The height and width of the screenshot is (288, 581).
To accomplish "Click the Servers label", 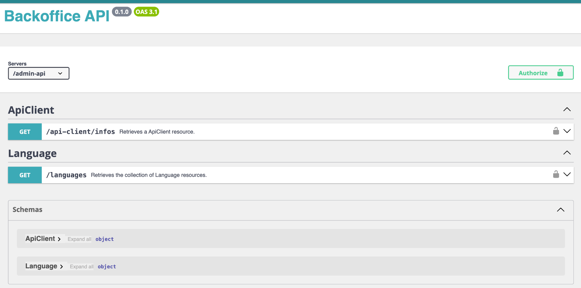I will [17, 64].
